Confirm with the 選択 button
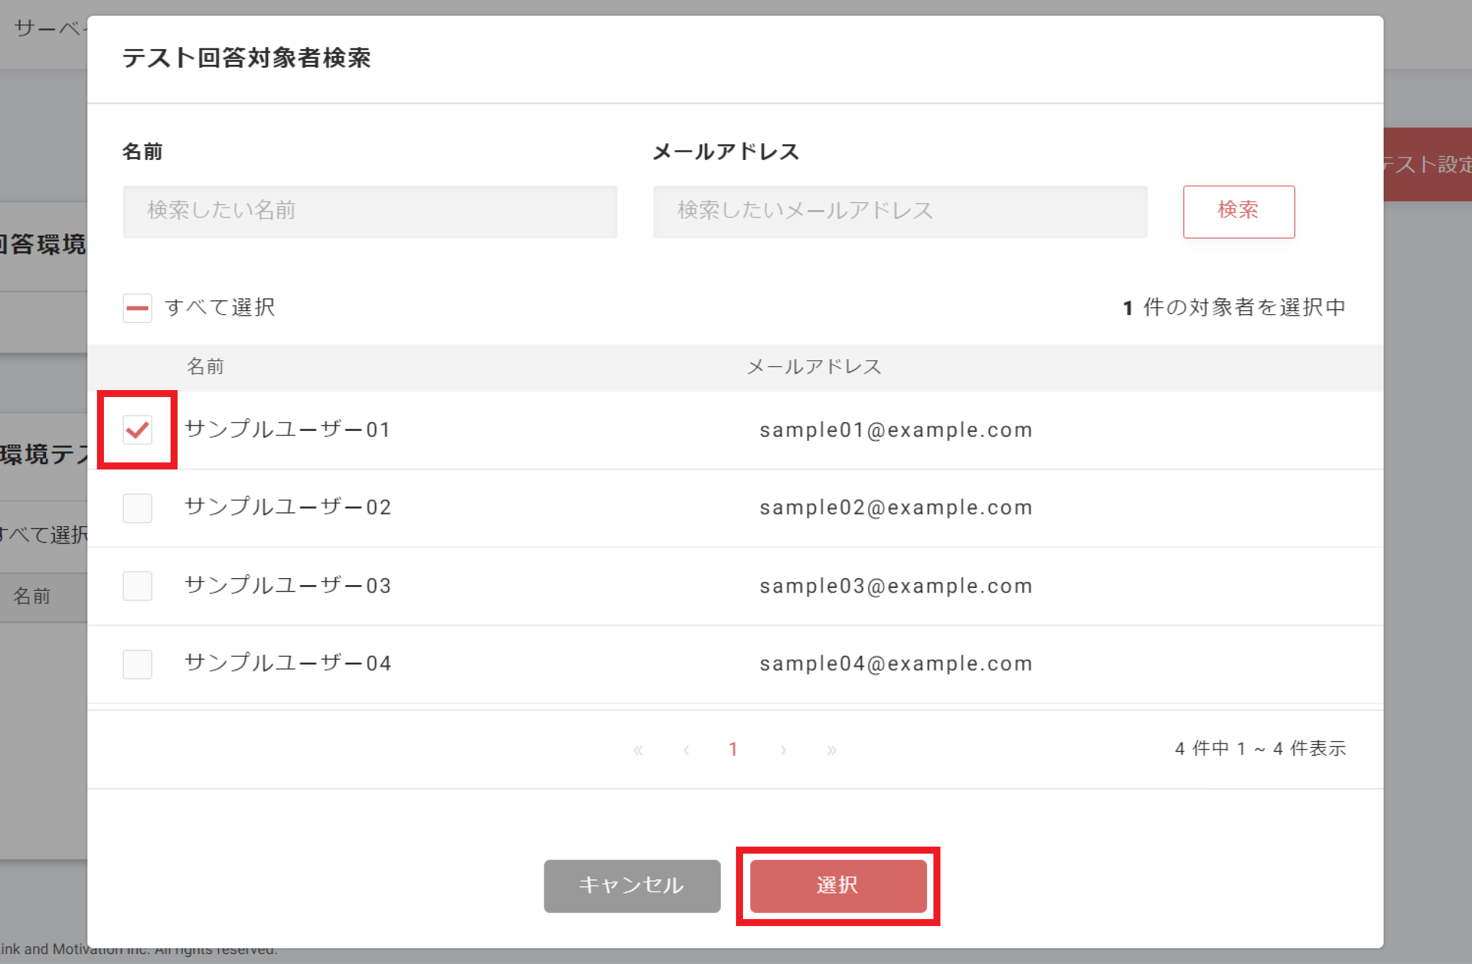 (838, 885)
